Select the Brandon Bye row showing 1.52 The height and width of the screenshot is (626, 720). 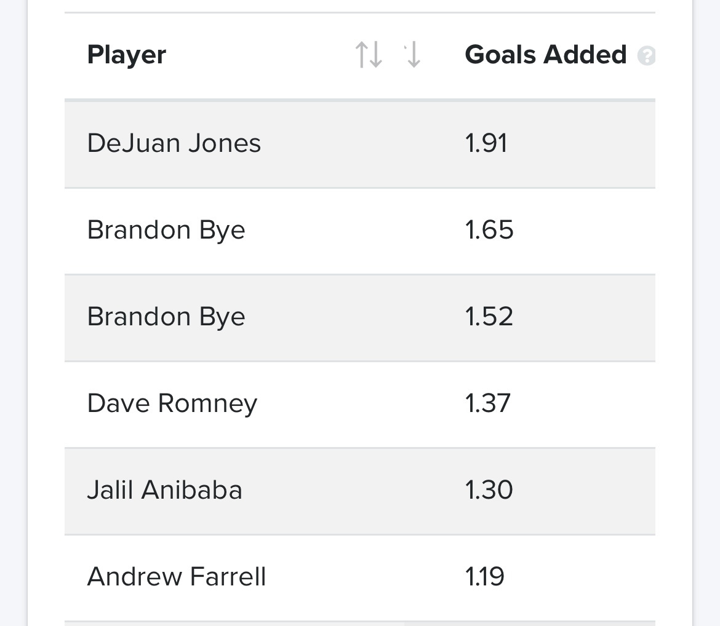pos(166,317)
